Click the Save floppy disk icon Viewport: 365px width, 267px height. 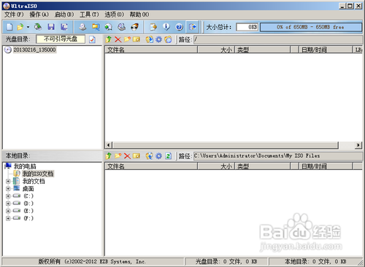51,27
